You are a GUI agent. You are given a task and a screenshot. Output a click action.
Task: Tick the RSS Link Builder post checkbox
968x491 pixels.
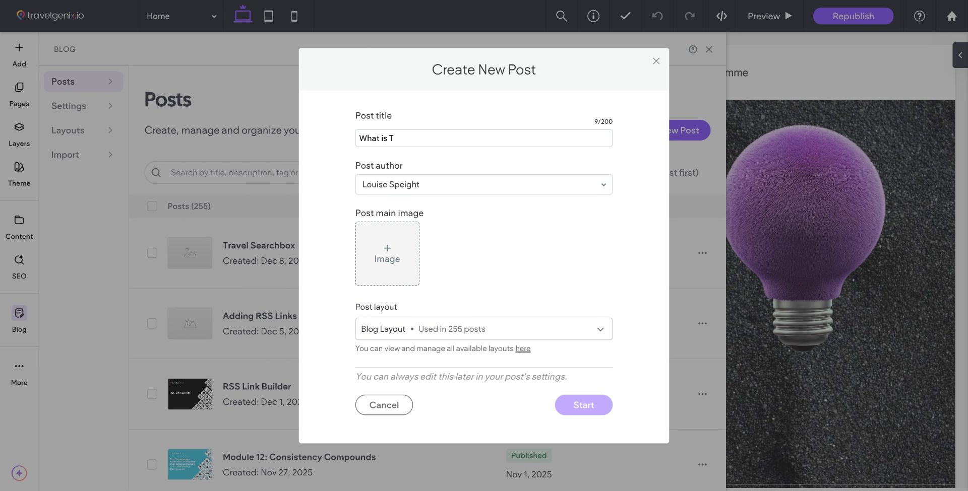click(x=152, y=394)
